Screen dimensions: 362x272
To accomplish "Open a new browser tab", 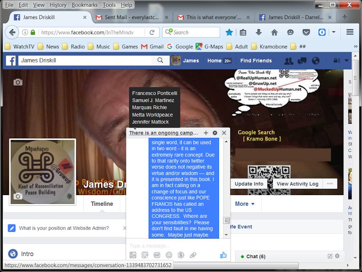I will click(344, 17).
